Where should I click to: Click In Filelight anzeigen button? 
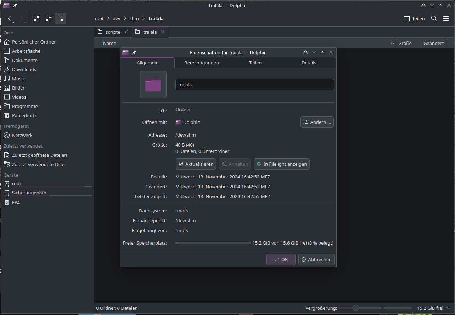pyautogui.click(x=282, y=164)
